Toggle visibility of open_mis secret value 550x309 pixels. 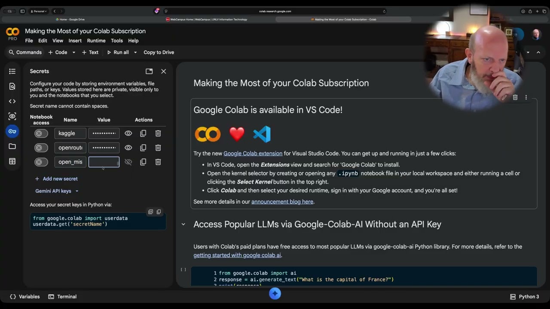(128, 162)
